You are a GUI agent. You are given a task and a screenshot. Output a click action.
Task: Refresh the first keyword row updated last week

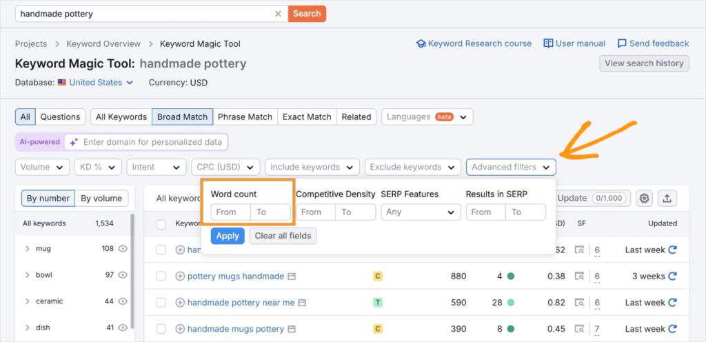pos(673,250)
